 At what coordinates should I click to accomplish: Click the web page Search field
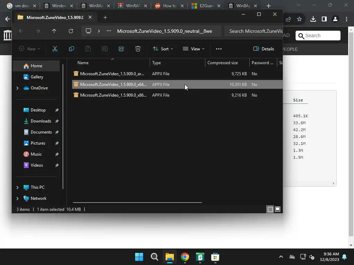[318, 36]
